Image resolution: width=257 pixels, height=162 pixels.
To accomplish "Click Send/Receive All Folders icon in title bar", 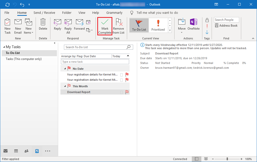I will pos(7,5).
